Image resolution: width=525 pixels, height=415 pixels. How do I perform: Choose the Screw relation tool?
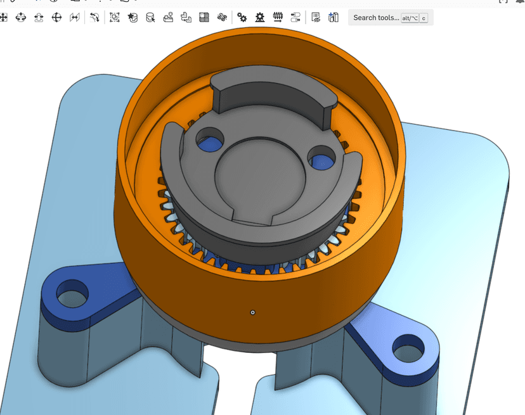pos(278,18)
